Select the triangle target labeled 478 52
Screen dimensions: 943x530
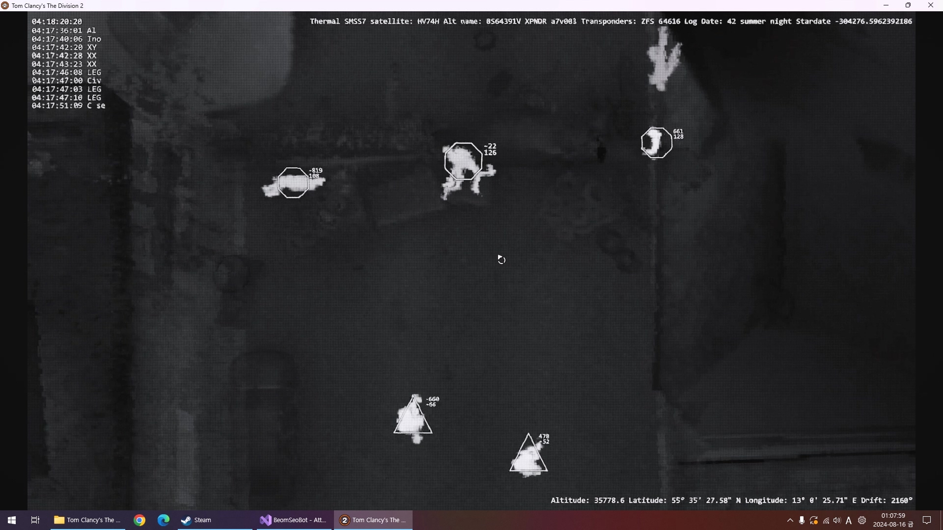[528, 457]
